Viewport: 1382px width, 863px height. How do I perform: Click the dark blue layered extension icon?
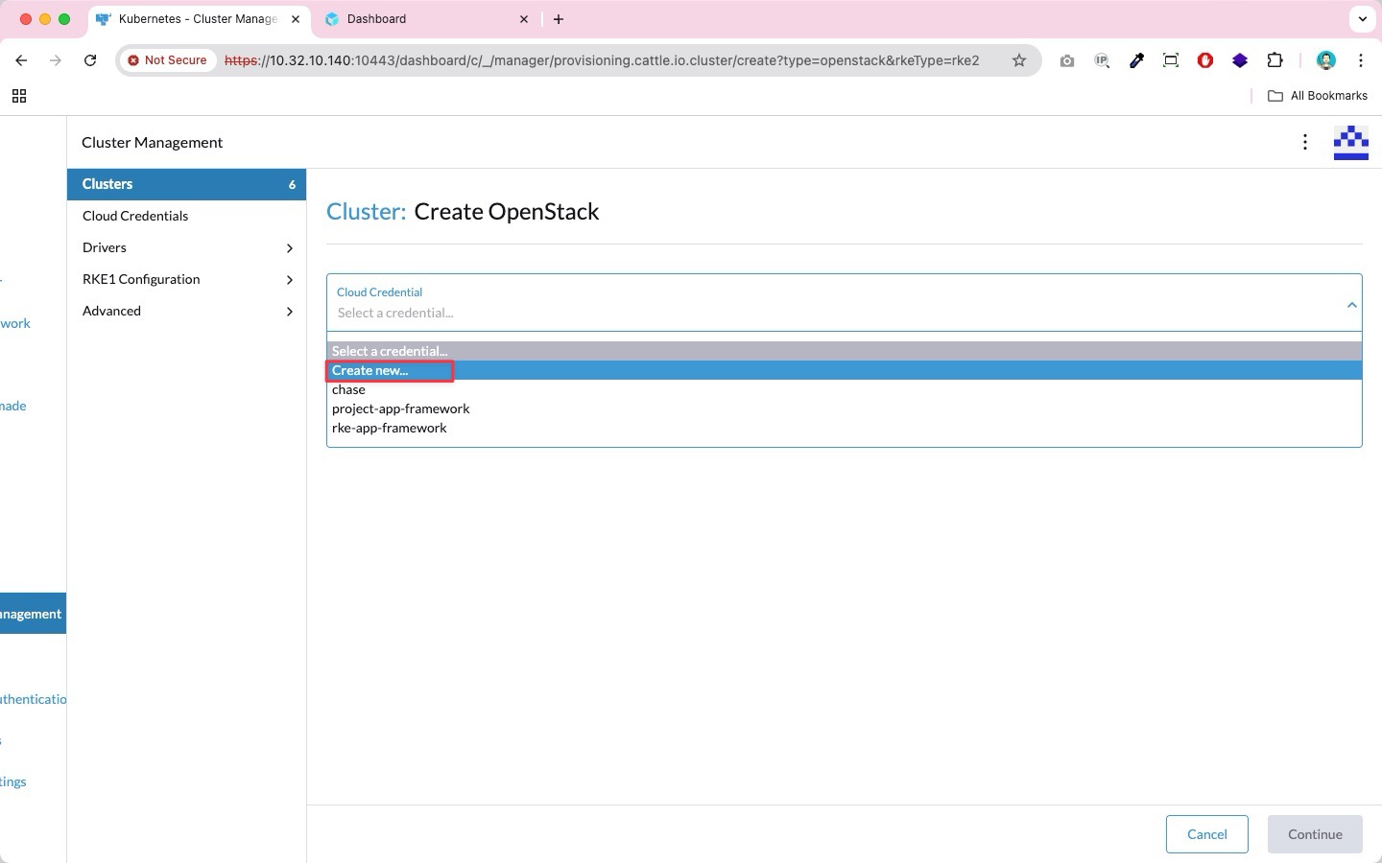coord(1240,60)
